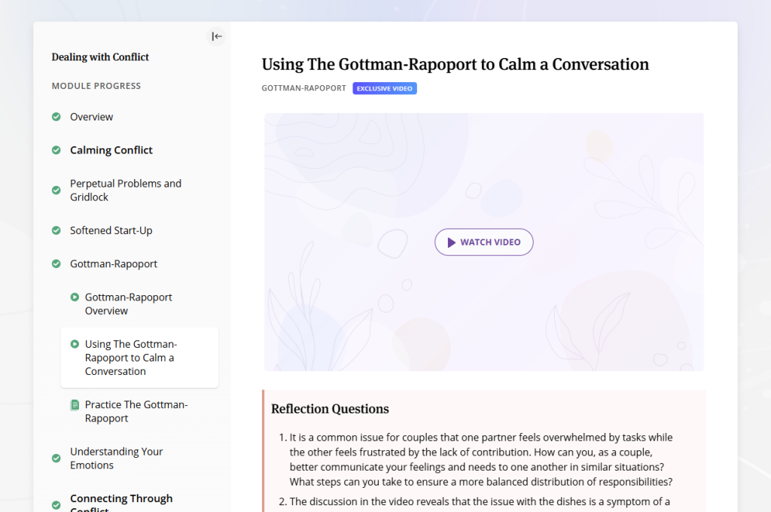Image resolution: width=771 pixels, height=512 pixels.
Task: Click the green checkmark beside Overview
Action: coord(56,117)
